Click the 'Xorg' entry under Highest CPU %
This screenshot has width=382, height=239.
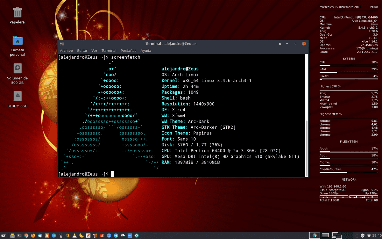tap(323, 93)
